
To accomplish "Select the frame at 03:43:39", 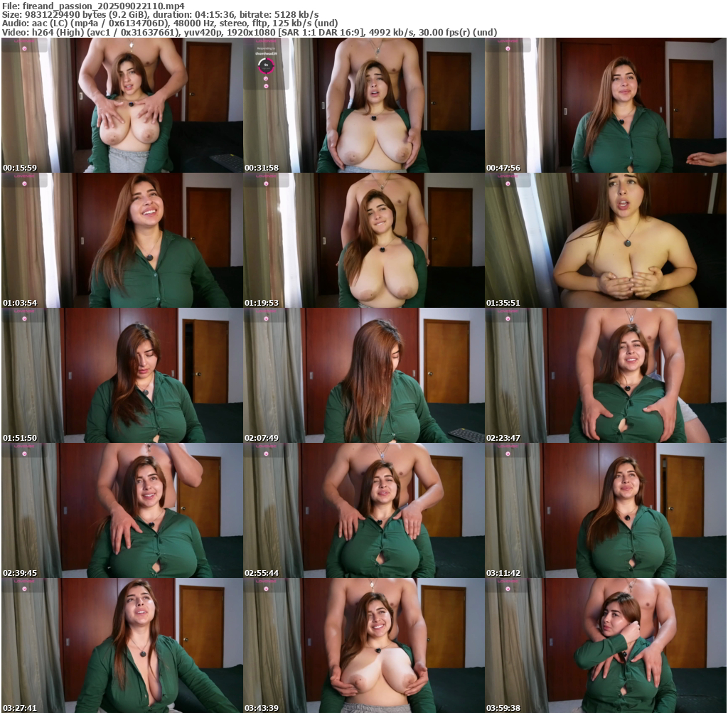I will pos(363,645).
